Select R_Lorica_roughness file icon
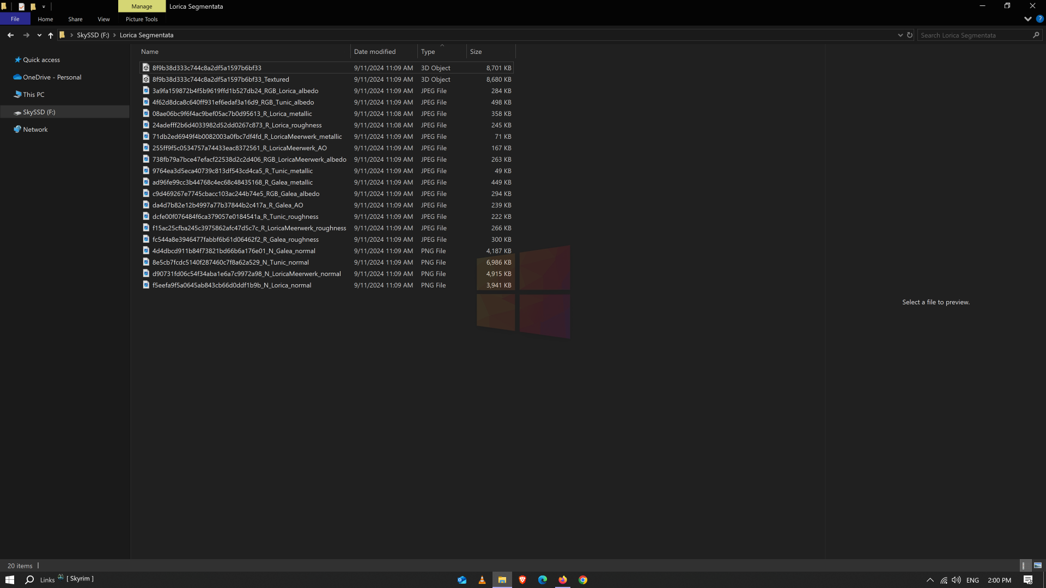The width and height of the screenshot is (1046, 588). pos(146,125)
